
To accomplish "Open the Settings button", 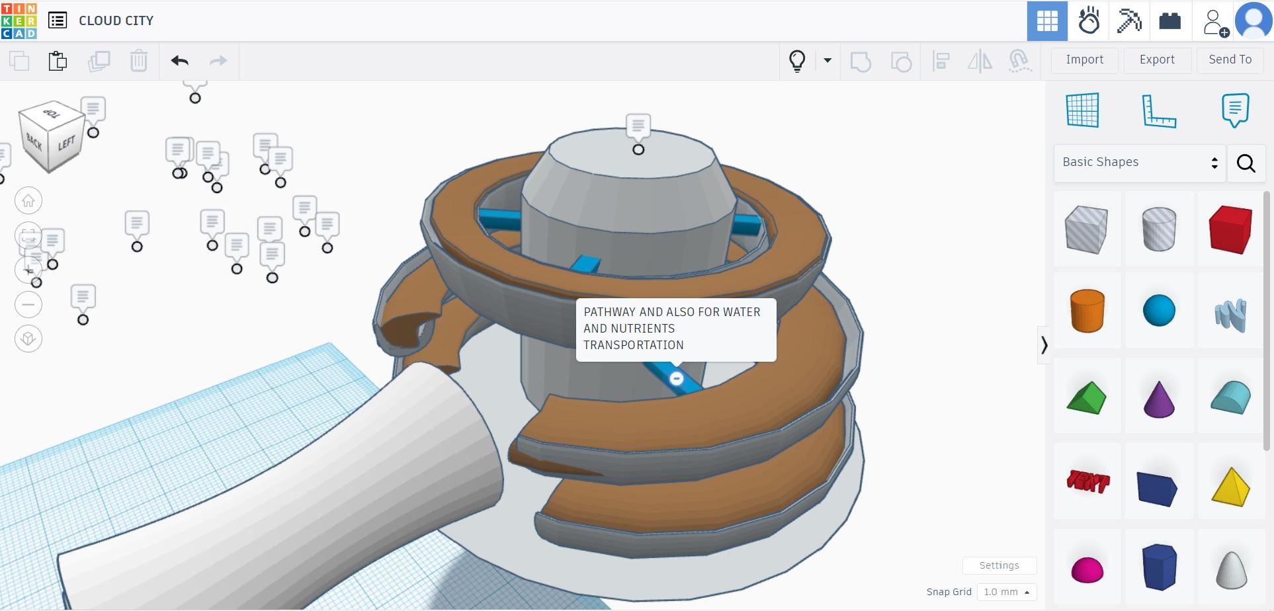I will [x=999, y=565].
